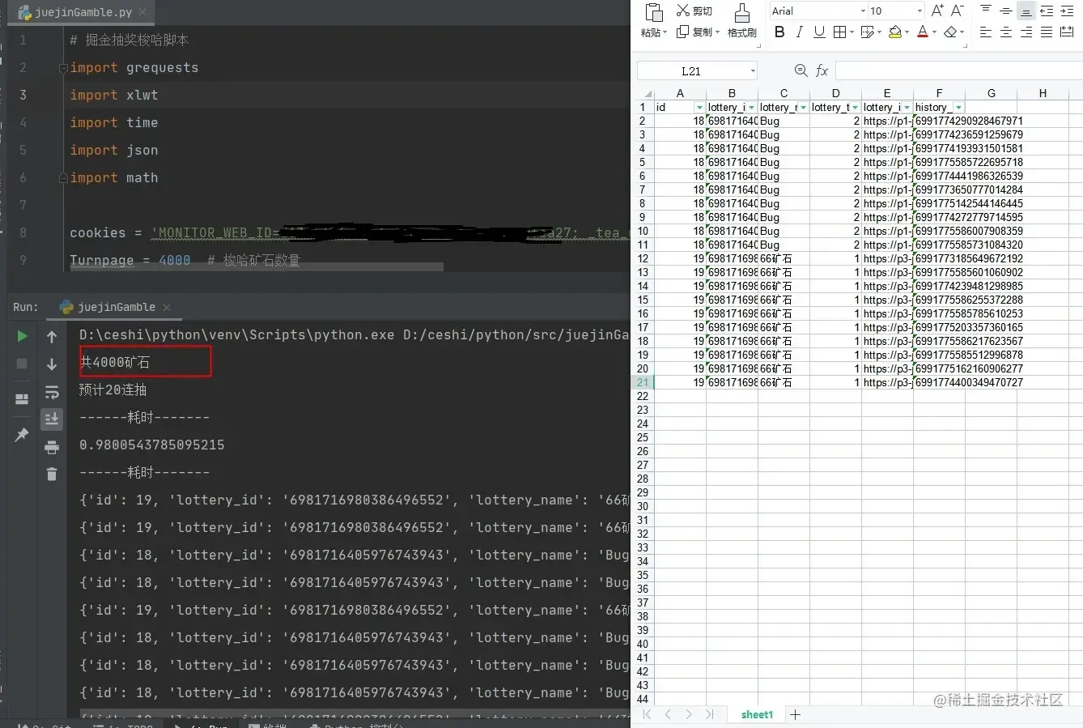Viewport: 1083px width, 728px height.
Task: Click the fill color bucket swatch
Action: (x=895, y=32)
